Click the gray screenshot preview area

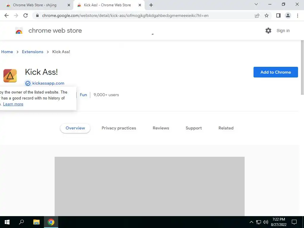coord(150,186)
